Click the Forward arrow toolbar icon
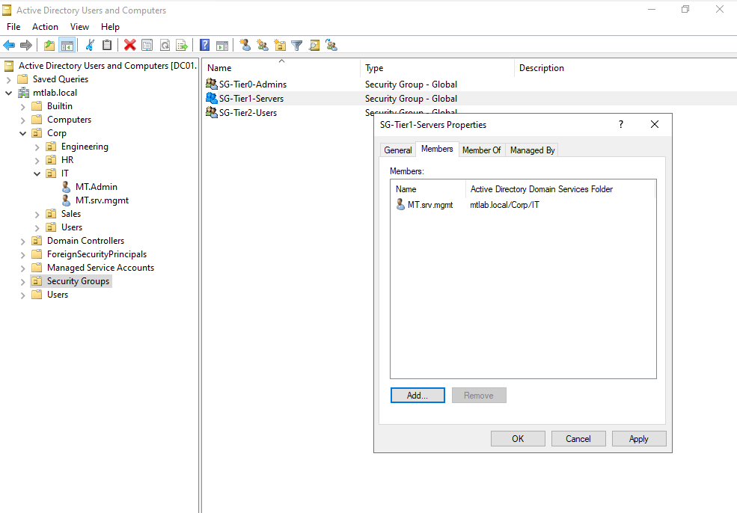 point(26,45)
